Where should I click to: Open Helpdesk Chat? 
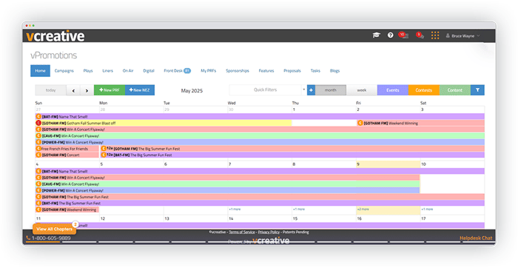point(476,238)
